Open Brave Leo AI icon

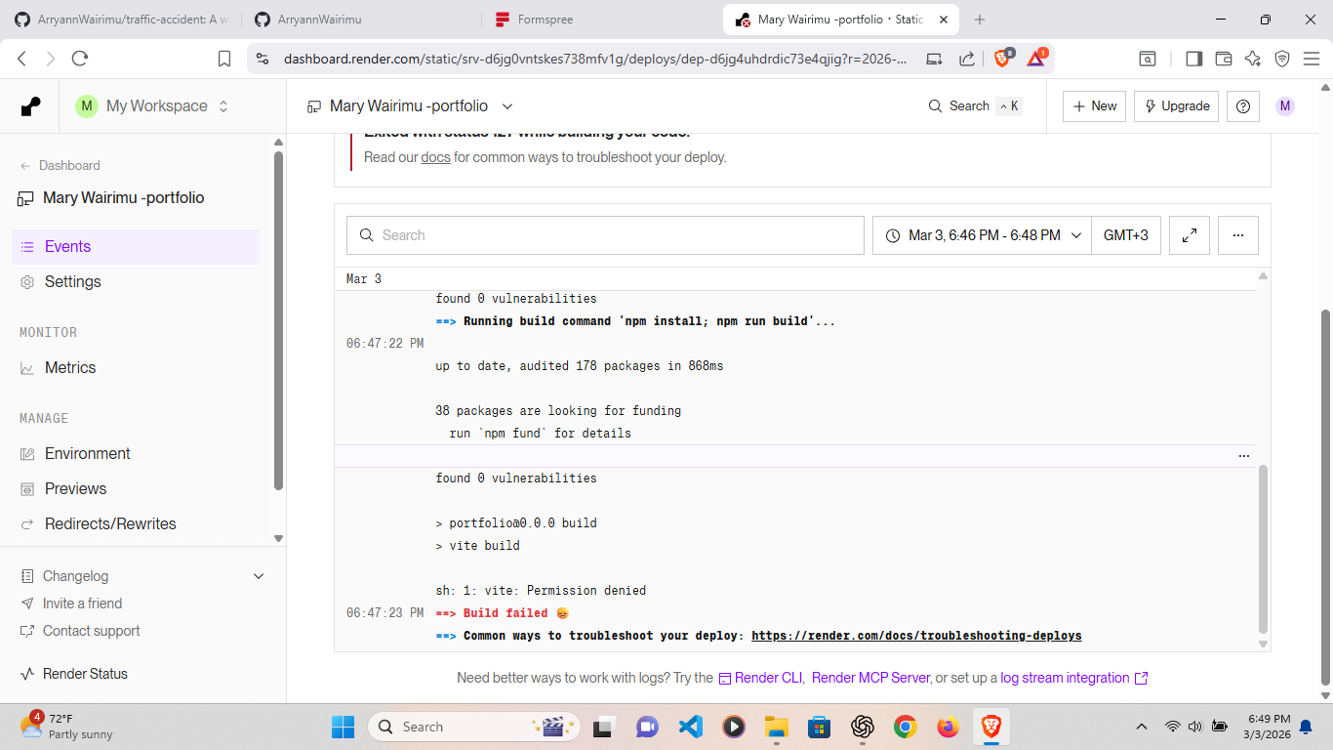[1253, 59]
